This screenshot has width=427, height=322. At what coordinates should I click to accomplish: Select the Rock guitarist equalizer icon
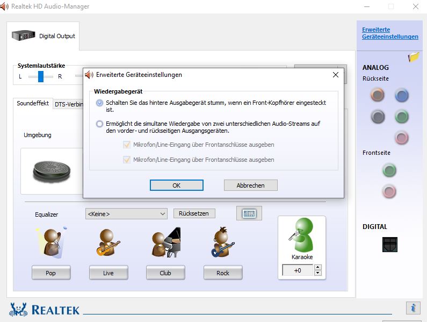(x=223, y=242)
